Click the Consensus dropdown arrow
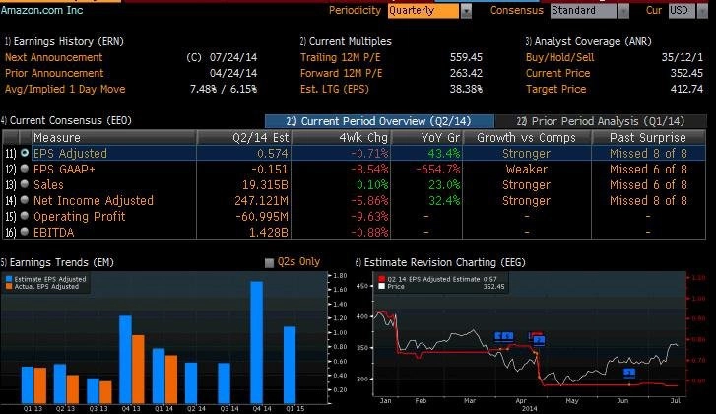Viewport: 716px width, 414px height. (623, 11)
